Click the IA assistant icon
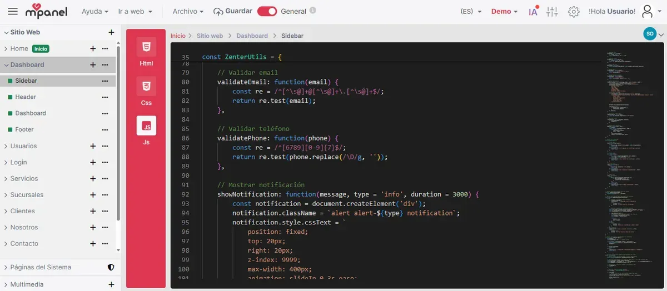The width and height of the screenshot is (667, 291). (533, 12)
